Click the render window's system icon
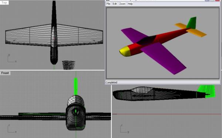The width and height of the screenshot is (222, 138). point(108,0)
